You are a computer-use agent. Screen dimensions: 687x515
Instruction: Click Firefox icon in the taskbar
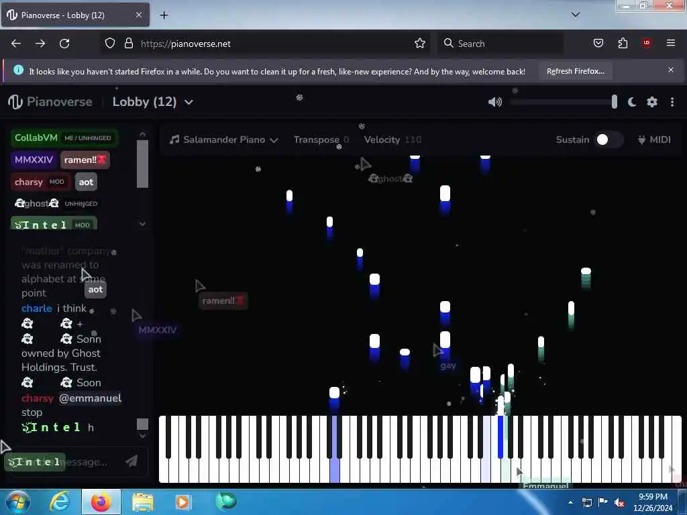[101, 502]
